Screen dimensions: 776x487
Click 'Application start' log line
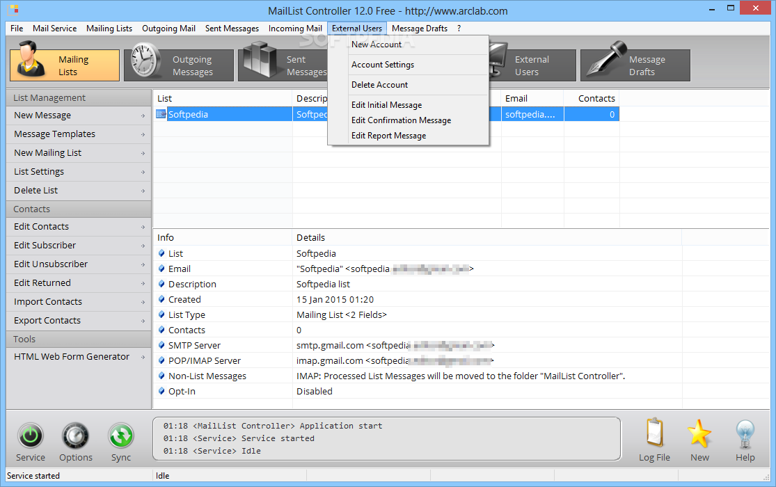coord(273,426)
